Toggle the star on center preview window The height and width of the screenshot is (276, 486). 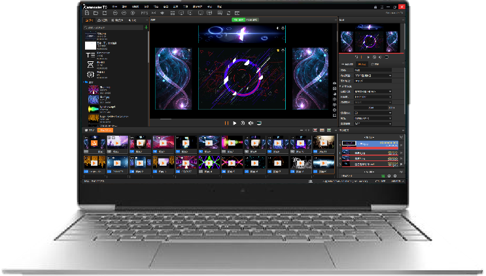pyautogui.click(x=277, y=50)
